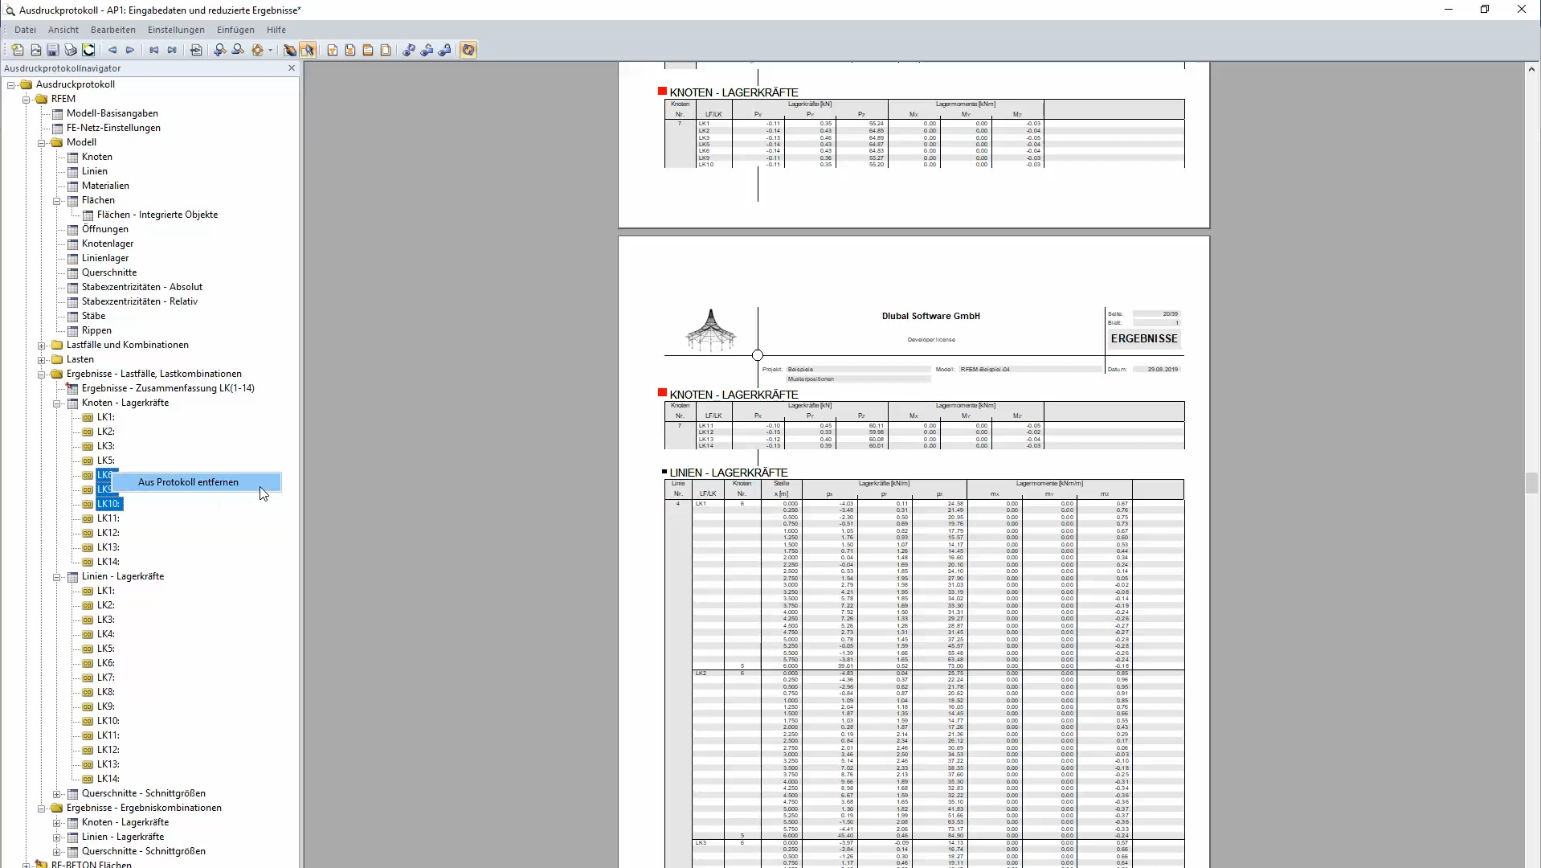Click the refresh protocol icon at toolbar end
Image resolution: width=1541 pixels, height=868 pixels.
(x=468, y=50)
